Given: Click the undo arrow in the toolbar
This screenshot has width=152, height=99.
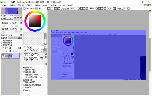Looking at the screenshot, I should click(x=49, y=9).
